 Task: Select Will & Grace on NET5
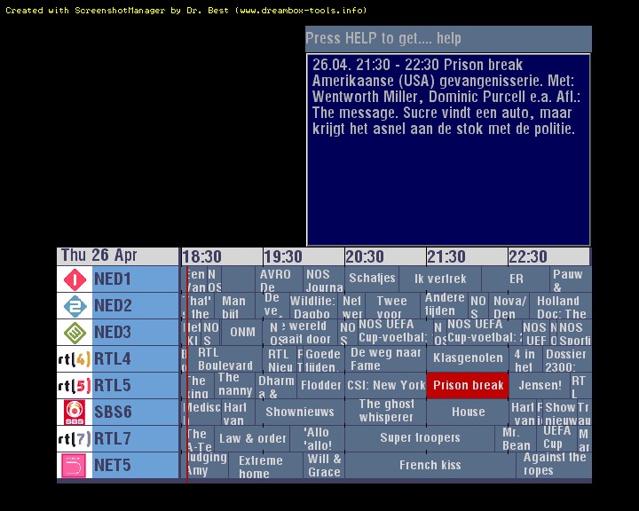click(x=324, y=466)
